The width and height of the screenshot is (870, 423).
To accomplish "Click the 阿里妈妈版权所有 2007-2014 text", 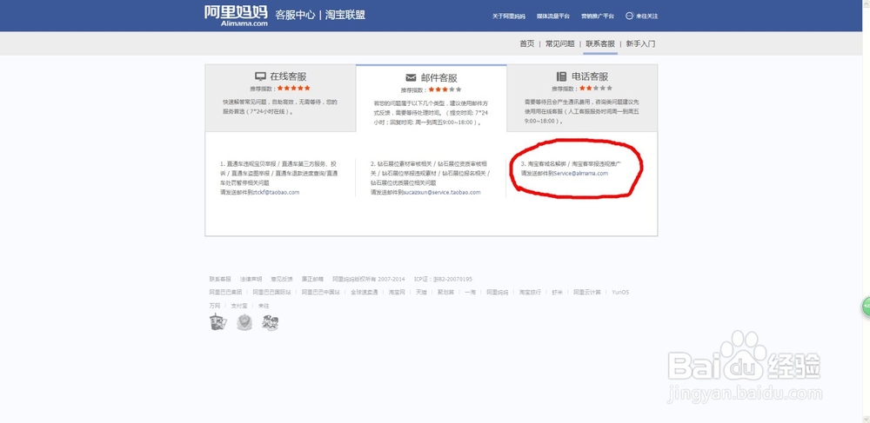I will pyautogui.click(x=368, y=279).
